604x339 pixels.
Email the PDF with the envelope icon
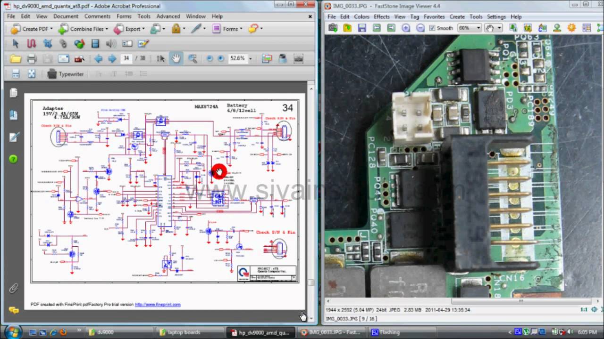click(63, 59)
